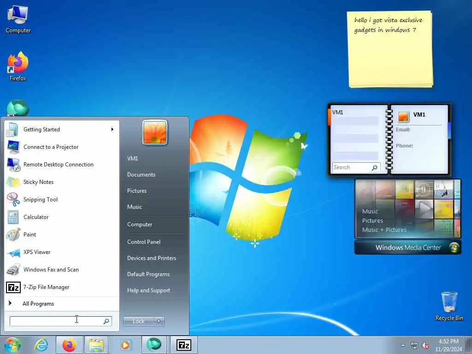Screen dimensions: 472x354
Task: Select Music in Media Center gadget
Action: [370, 211]
